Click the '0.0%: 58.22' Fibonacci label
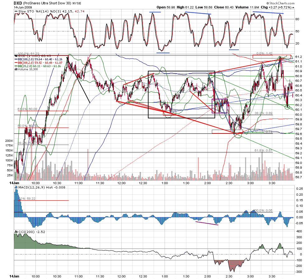The image size is (308, 279). tap(27, 199)
